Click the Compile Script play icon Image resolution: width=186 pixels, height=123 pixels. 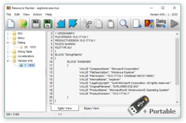(173, 24)
